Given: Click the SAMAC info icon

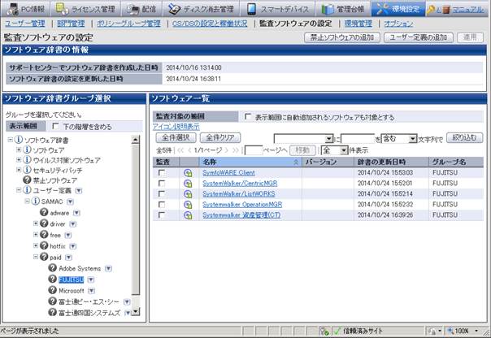Looking at the screenshot, I should click(36, 201).
